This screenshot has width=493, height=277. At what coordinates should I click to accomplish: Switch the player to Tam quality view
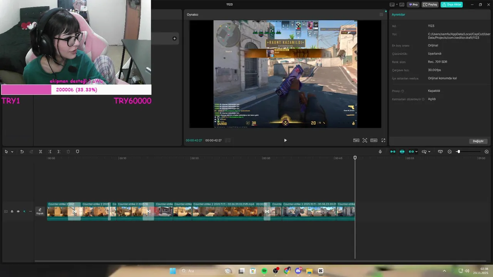coord(356,140)
